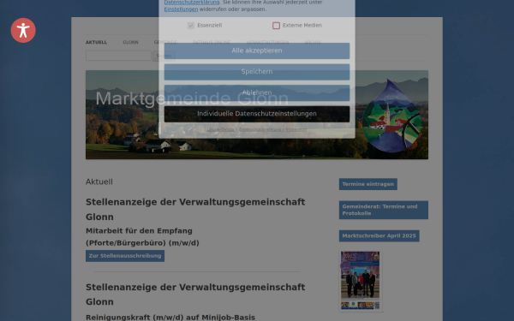Click 'Mitarbeit für den Empfang' text

[x=139, y=231]
